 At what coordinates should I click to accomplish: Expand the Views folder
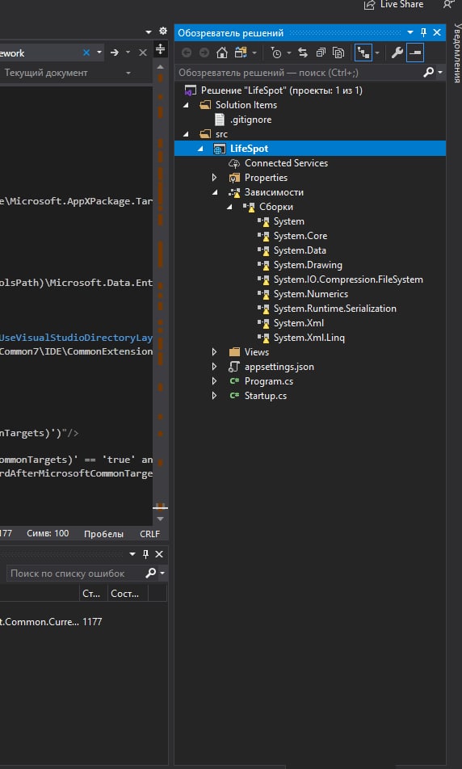coord(214,352)
